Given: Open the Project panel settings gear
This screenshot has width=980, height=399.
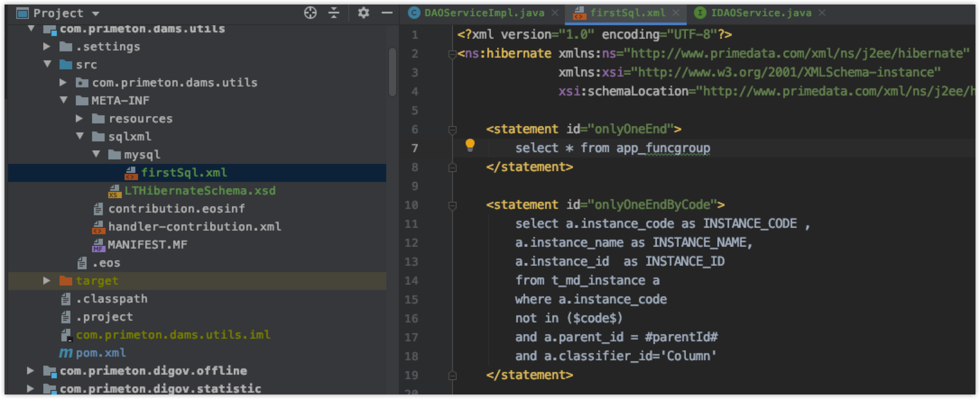Looking at the screenshot, I should tap(364, 13).
